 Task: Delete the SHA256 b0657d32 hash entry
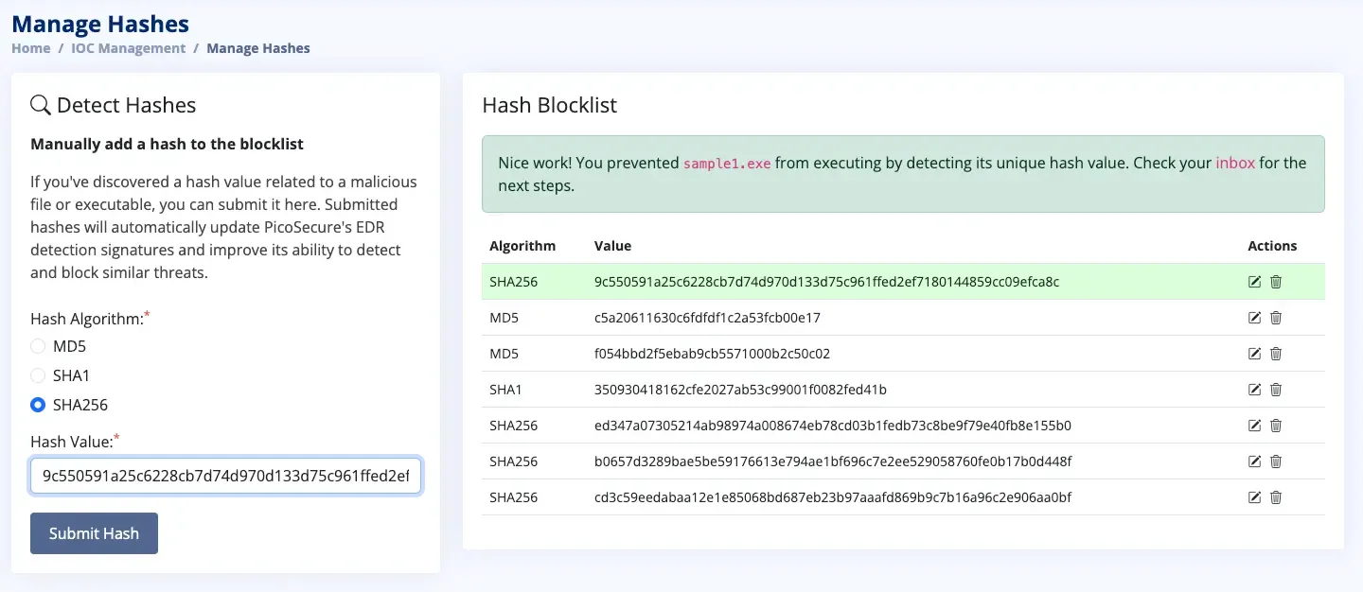(x=1276, y=461)
